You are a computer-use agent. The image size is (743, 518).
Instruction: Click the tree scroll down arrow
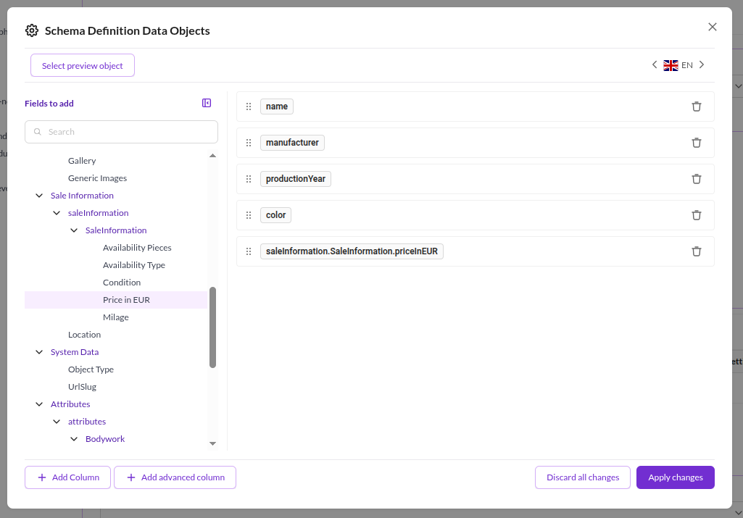click(213, 443)
